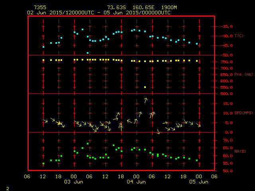Click station ID 7355 in the header
This screenshot has width=255, height=191.
click(x=39, y=8)
